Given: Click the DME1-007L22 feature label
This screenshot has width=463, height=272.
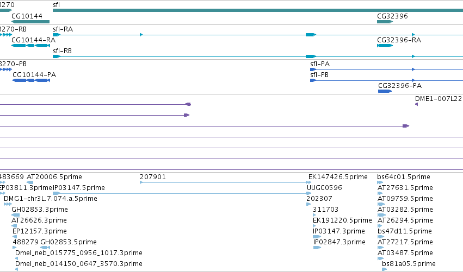Looking at the screenshot, I should click(x=439, y=99).
